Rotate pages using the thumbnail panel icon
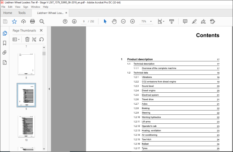Viewport: 233px width, 152px height. (42, 39)
